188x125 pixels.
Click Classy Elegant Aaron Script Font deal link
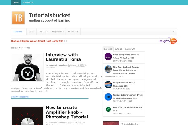(37, 41)
